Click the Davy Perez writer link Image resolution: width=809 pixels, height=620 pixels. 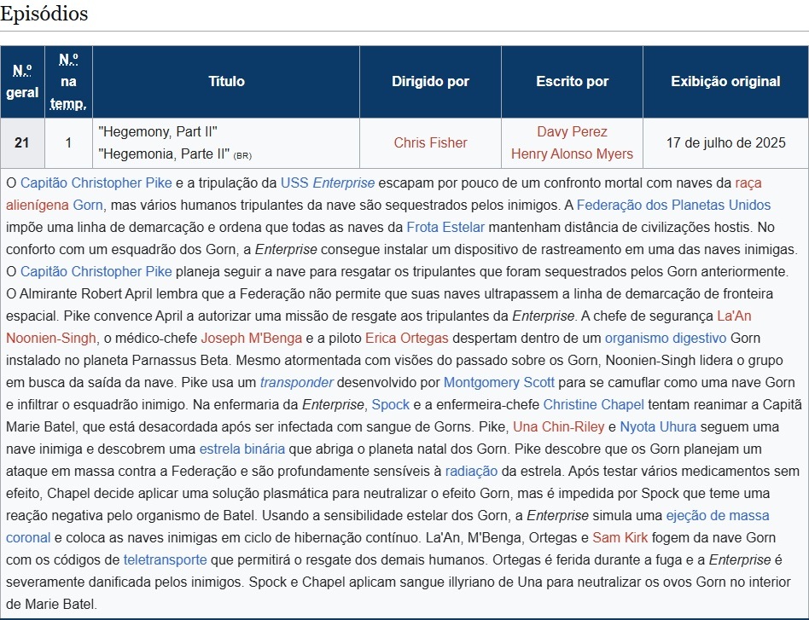pyautogui.click(x=572, y=131)
